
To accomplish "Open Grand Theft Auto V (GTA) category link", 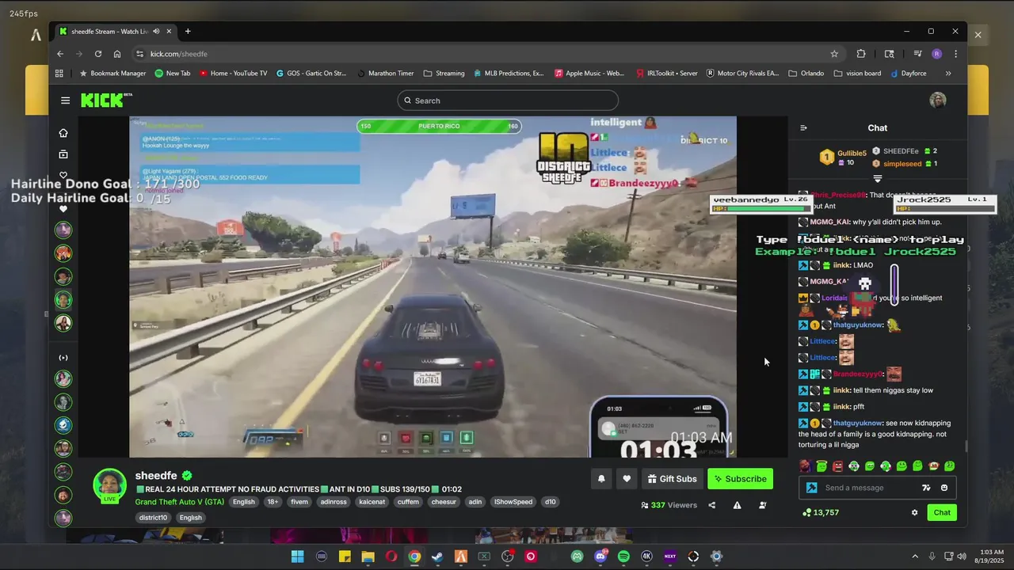I will pos(179,502).
